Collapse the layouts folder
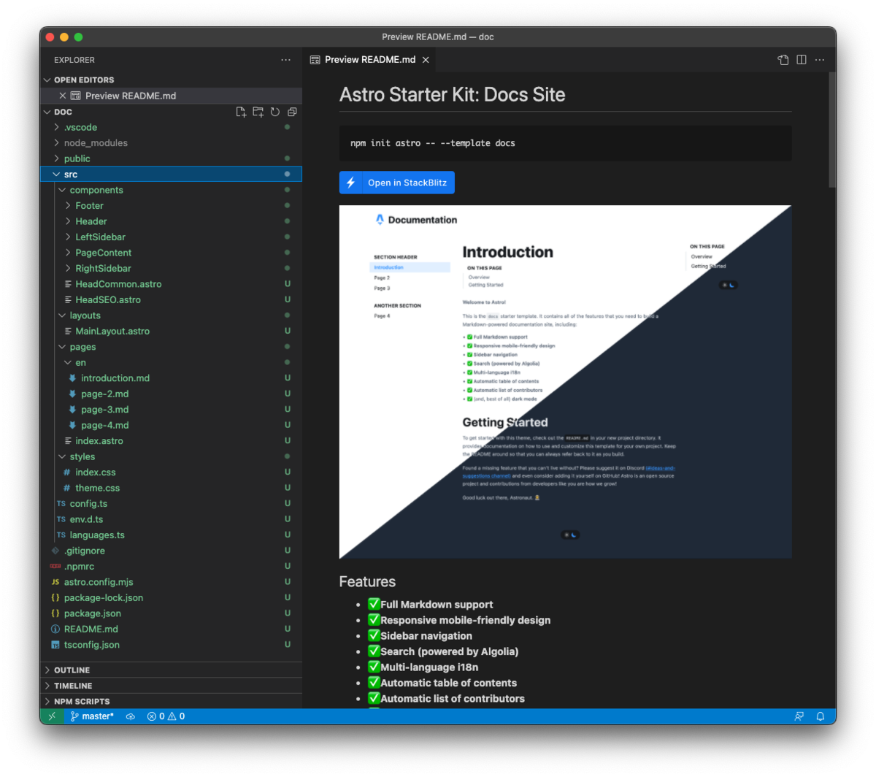The width and height of the screenshot is (876, 777). (x=171, y=315)
